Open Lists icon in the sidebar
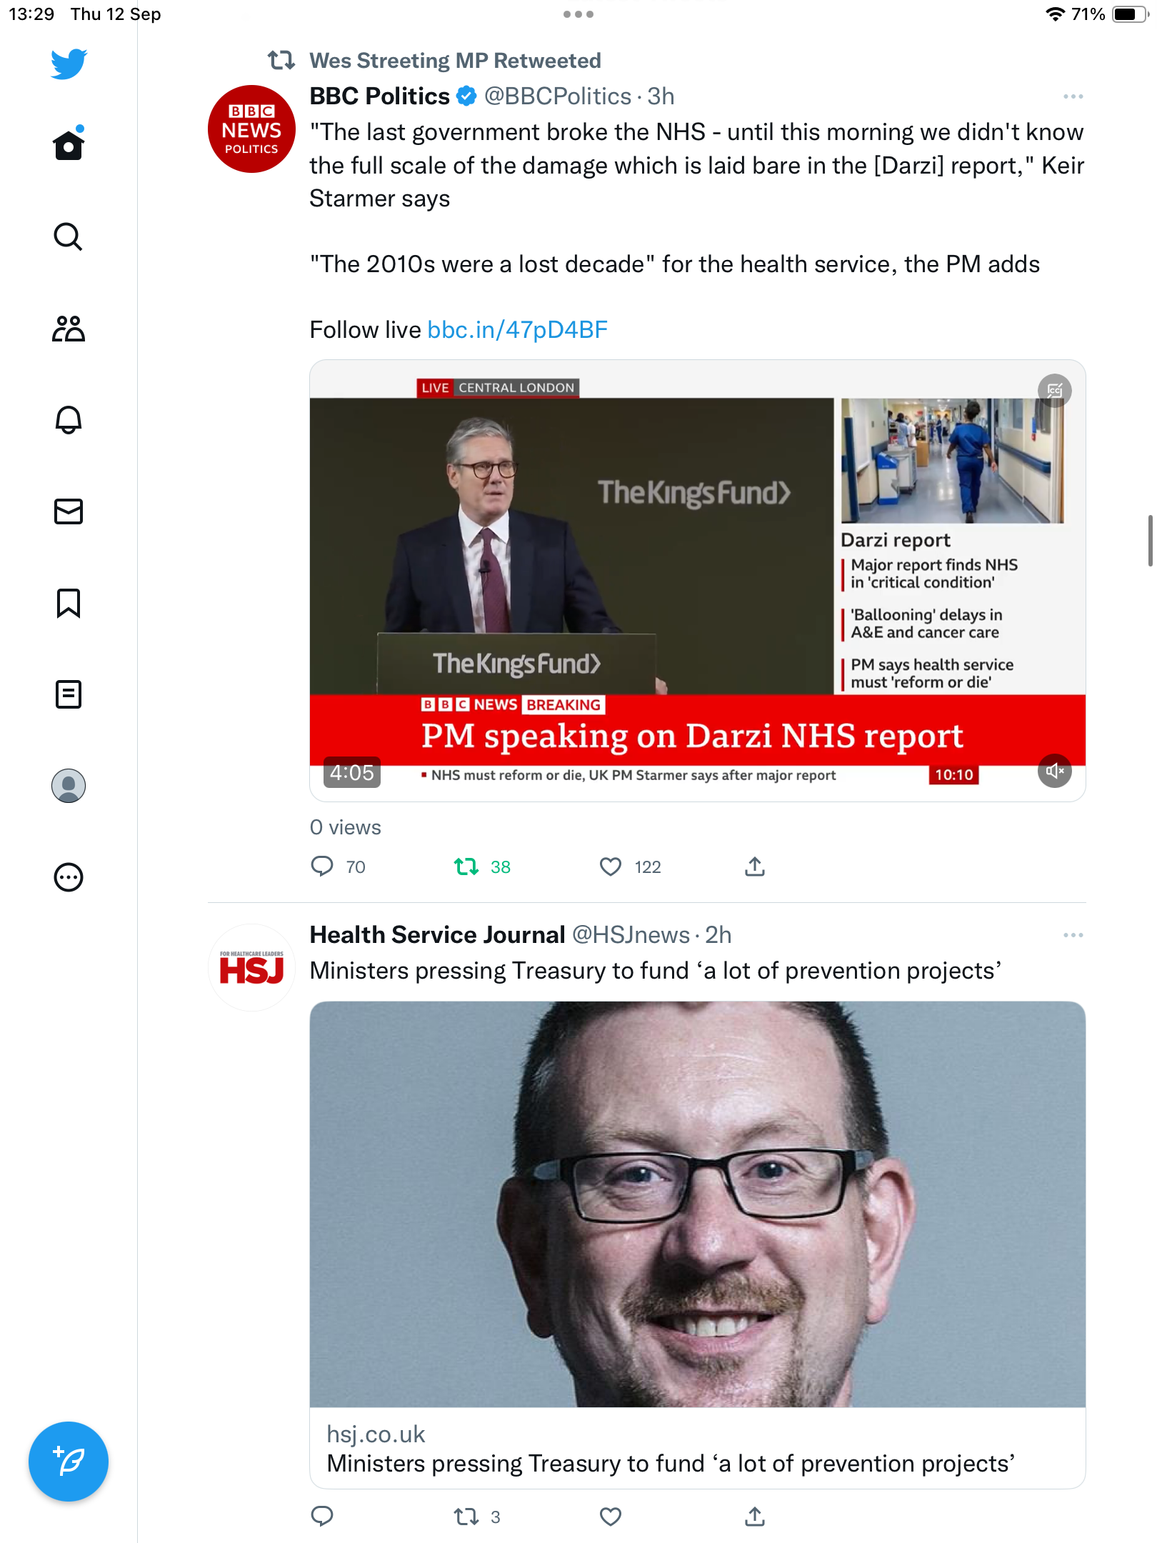The height and width of the screenshot is (1543, 1157). [69, 694]
